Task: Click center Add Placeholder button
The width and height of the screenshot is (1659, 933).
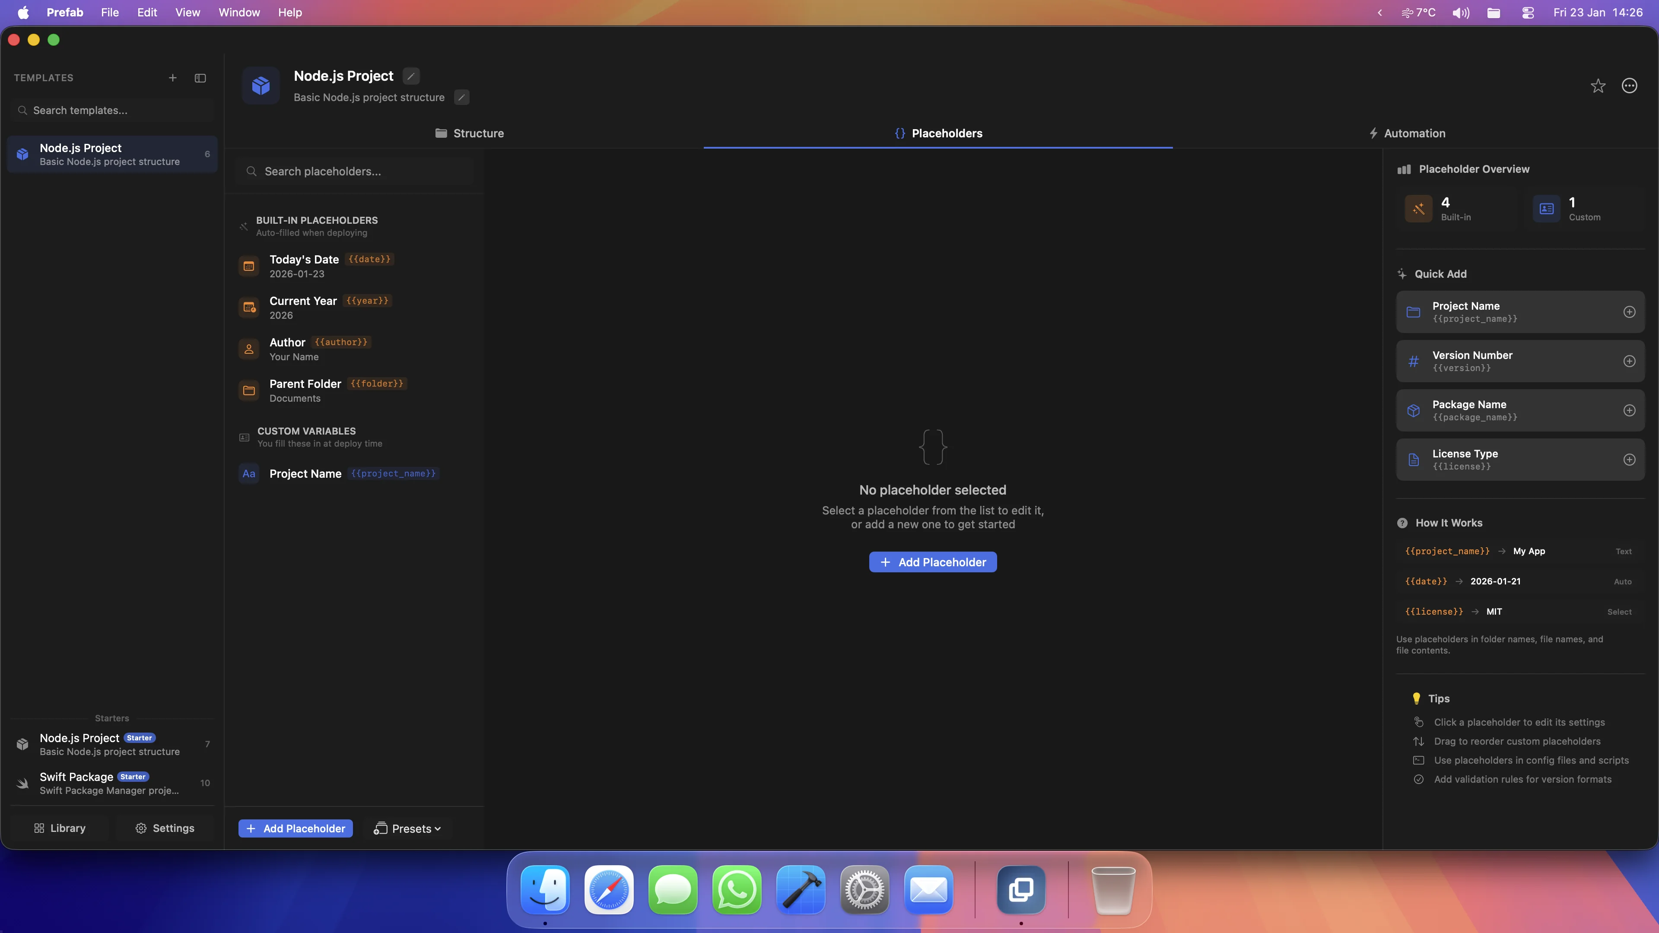Action: 933,562
